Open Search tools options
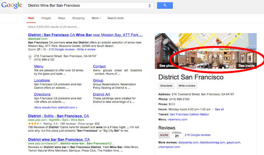 115,18
